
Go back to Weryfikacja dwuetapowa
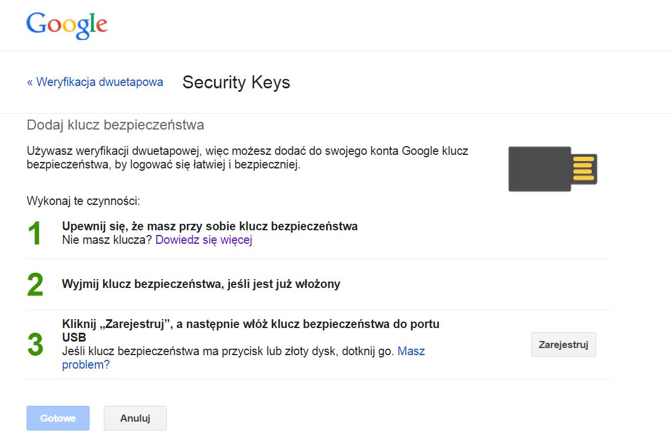pyautogui.click(x=95, y=82)
